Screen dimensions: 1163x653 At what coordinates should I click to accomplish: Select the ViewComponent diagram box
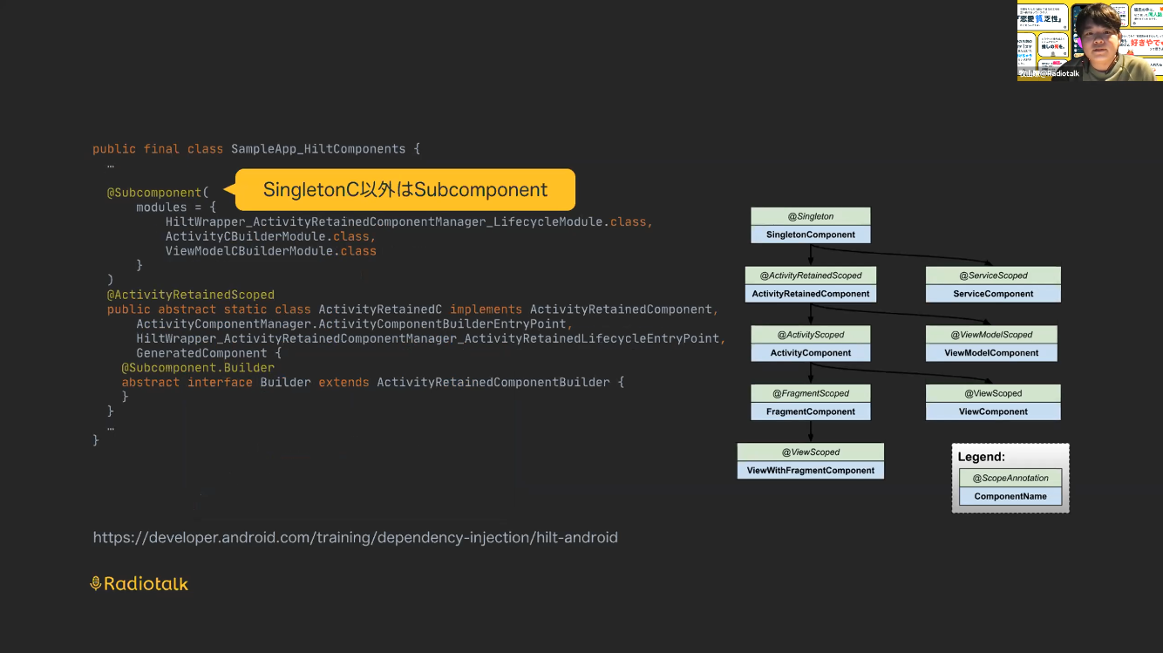point(993,412)
